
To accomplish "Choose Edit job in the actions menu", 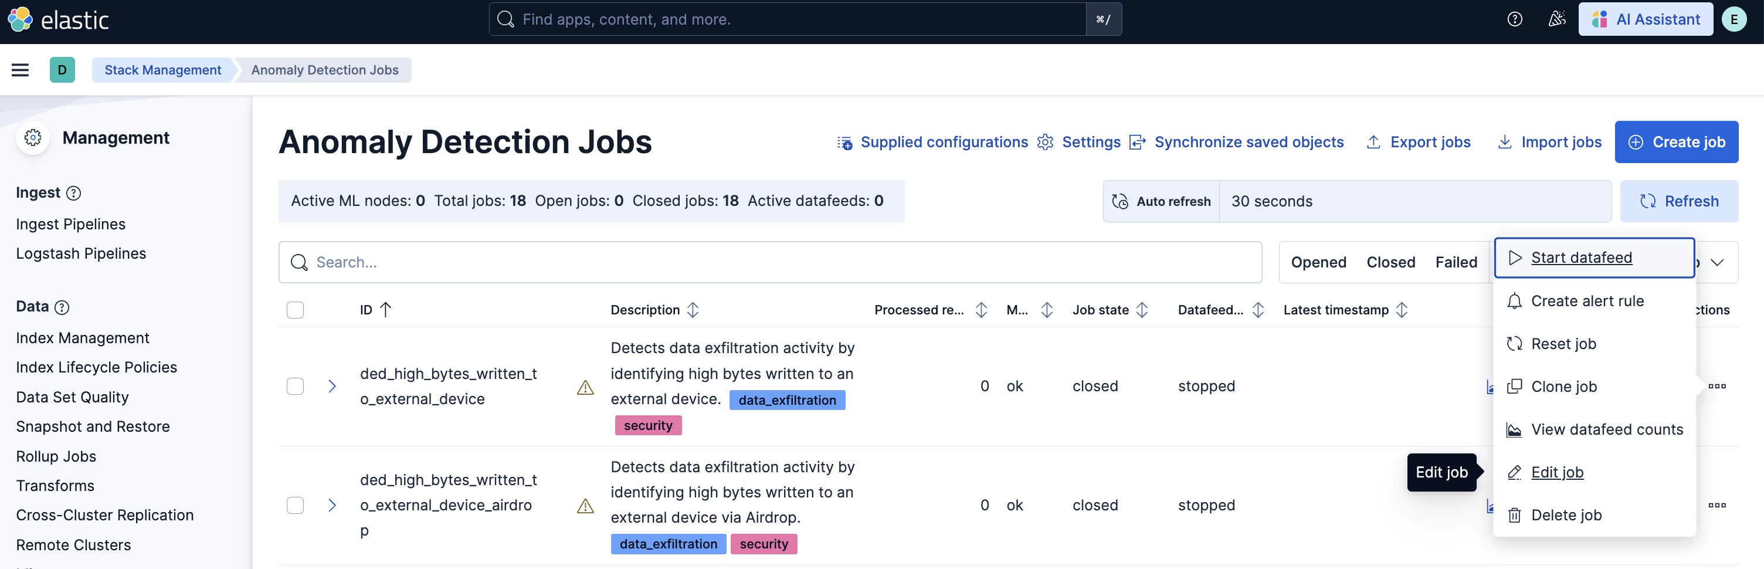I will click(x=1557, y=472).
